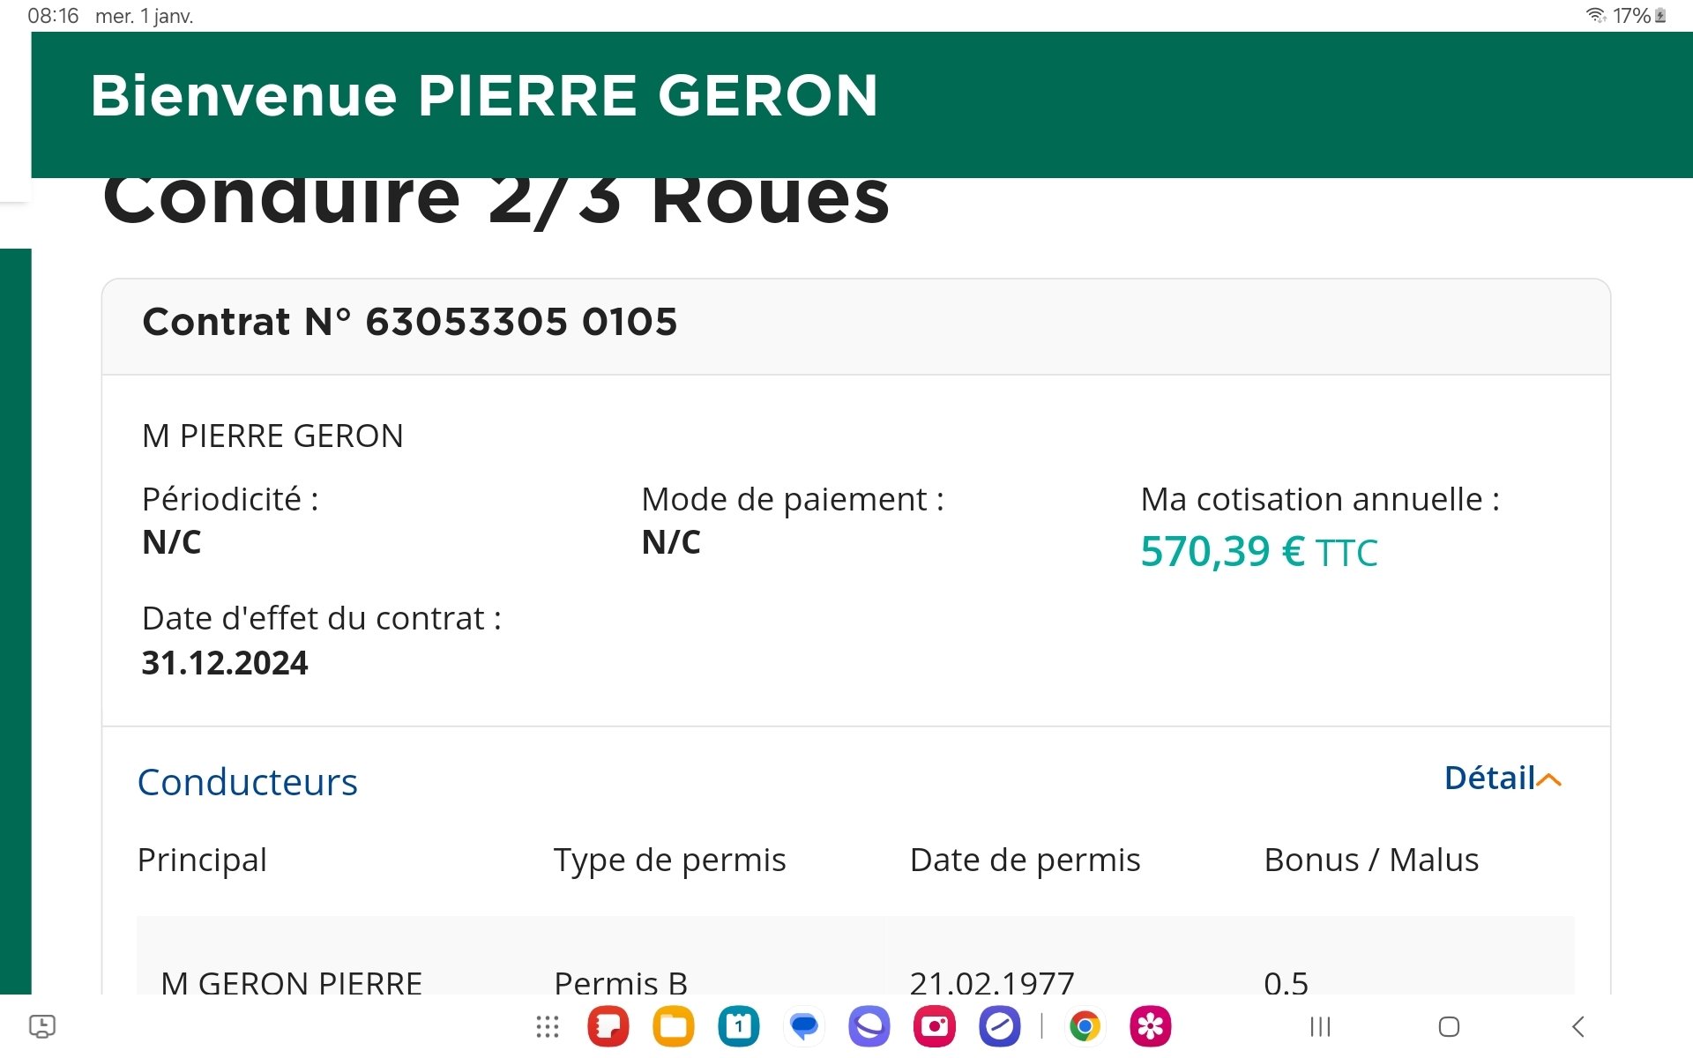Click contract number 63053305 0105 header
The width and height of the screenshot is (1693, 1058).
coord(410,322)
